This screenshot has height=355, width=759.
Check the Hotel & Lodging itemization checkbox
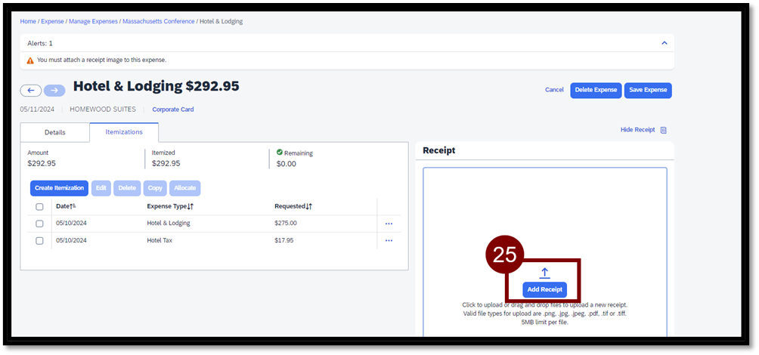[39, 224]
